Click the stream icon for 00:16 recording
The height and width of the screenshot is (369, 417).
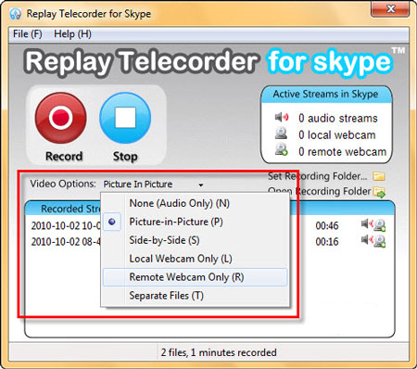(373, 241)
